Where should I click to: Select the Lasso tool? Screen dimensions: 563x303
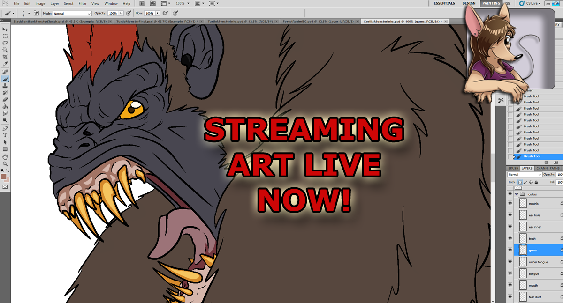point(5,43)
